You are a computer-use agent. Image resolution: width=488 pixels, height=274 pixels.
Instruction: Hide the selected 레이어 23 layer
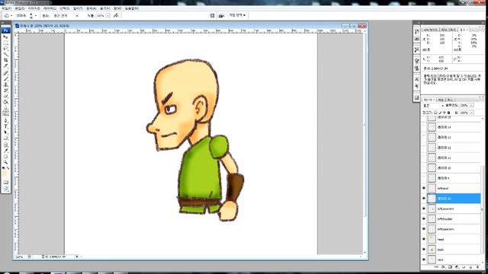[x=424, y=199]
